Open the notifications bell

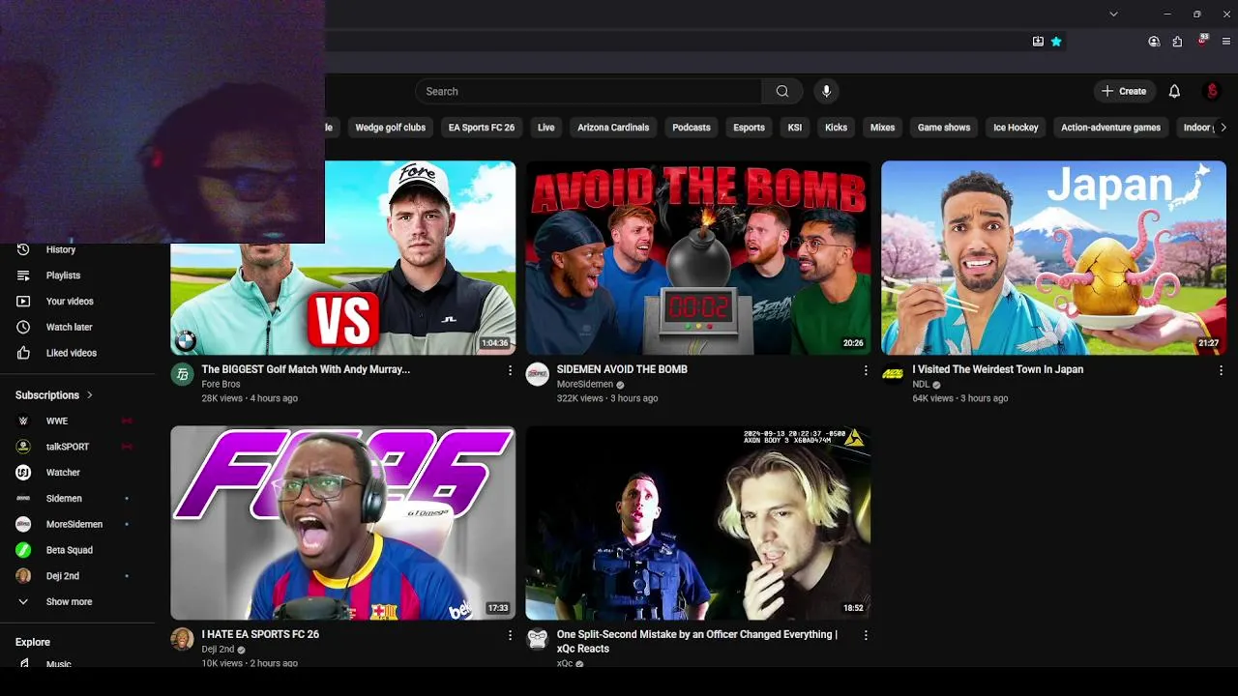point(1174,91)
